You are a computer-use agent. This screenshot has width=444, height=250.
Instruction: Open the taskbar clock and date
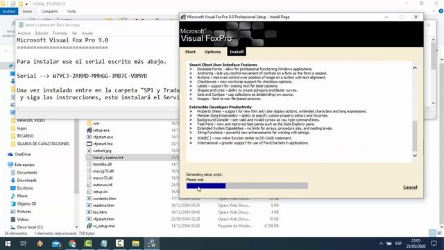416,244
